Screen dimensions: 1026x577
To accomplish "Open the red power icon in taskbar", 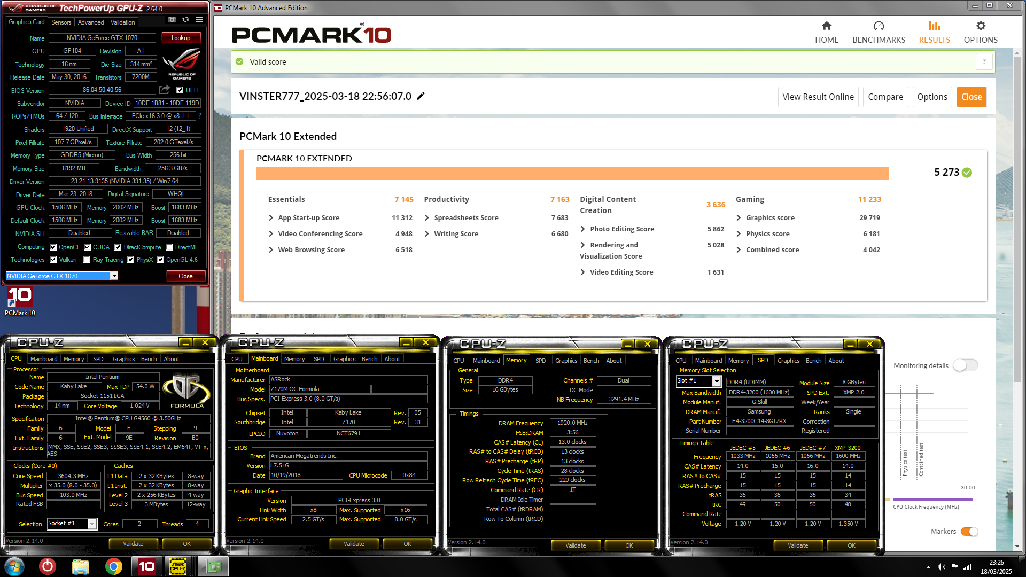I will [48, 566].
